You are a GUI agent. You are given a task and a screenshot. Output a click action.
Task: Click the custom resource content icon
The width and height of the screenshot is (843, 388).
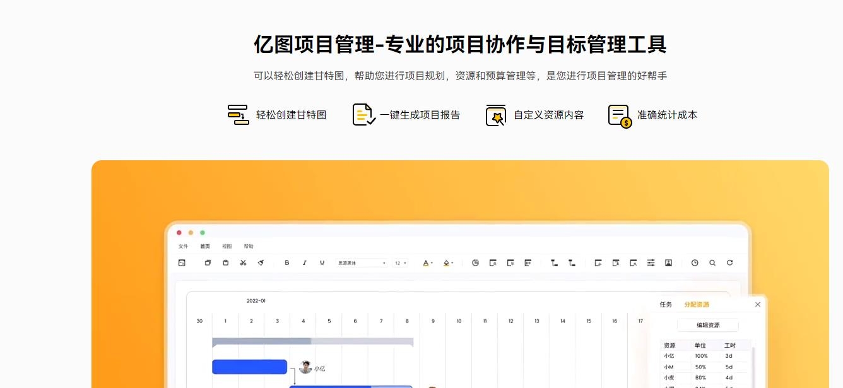(x=496, y=115)
